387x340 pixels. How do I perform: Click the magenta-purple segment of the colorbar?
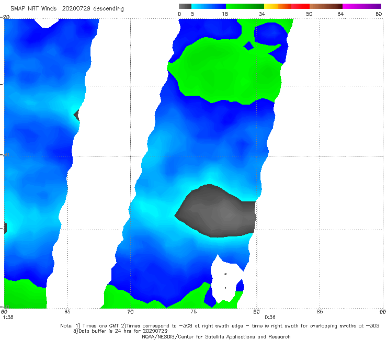click(362, 6)
